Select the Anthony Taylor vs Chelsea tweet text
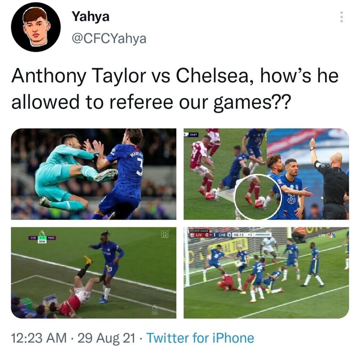Screen dimensions: 360x356 174,89
